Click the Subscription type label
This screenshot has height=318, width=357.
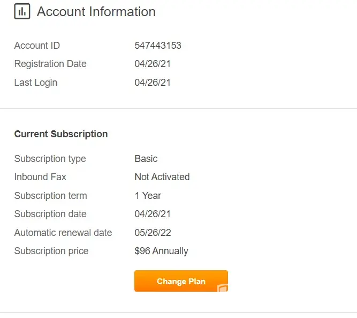[50, 159]
